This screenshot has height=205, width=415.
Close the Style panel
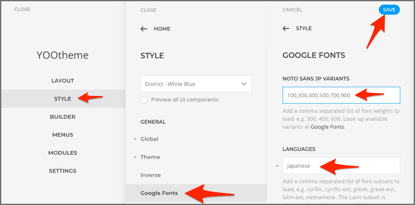tap(148, 10)
